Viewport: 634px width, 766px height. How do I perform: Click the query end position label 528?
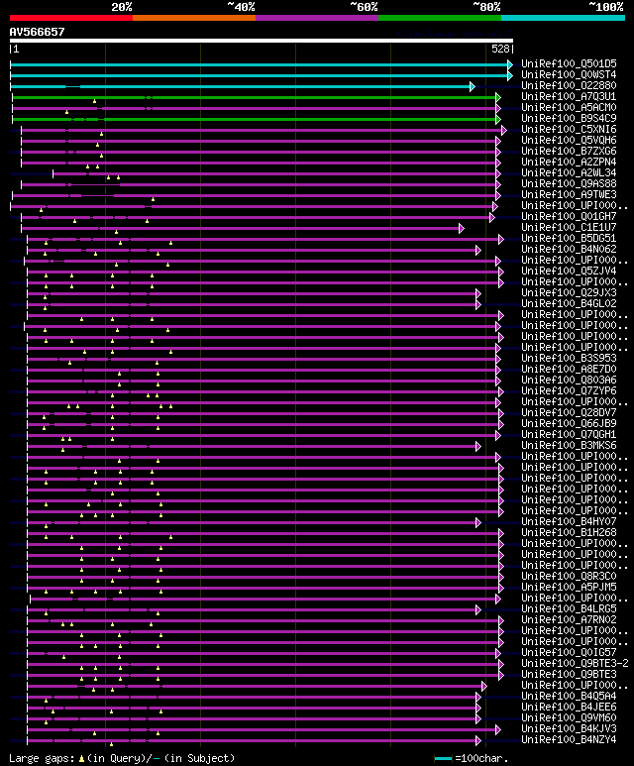(x=500, y=49)
